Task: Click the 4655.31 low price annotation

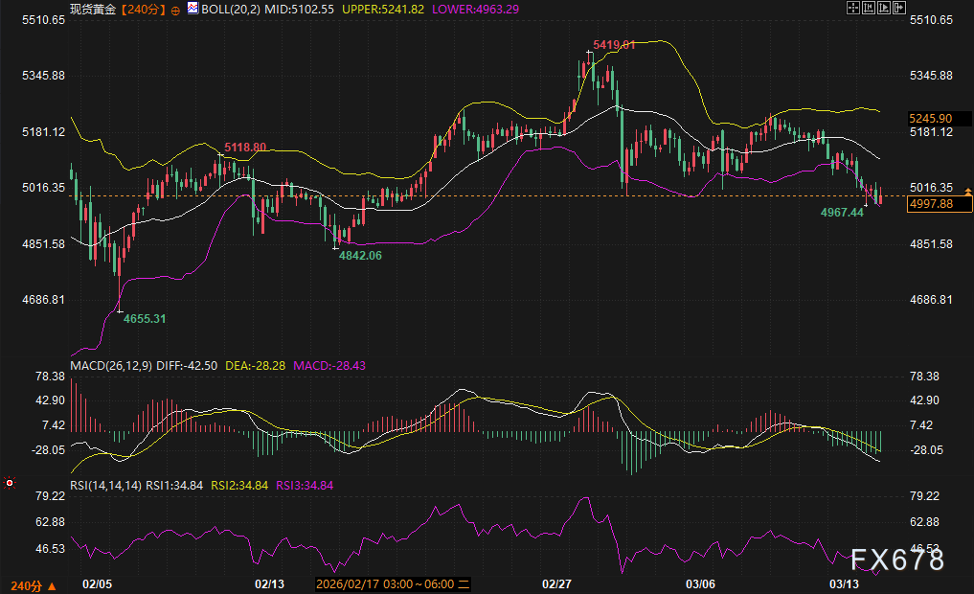Action: (x=145, y=318)
